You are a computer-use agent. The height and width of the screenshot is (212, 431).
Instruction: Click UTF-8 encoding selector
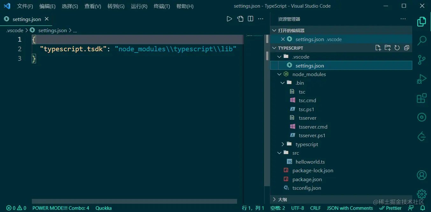(x=298, y=208)
